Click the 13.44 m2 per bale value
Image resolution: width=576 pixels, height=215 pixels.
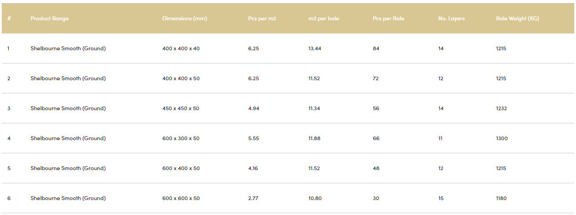(315, 48)
